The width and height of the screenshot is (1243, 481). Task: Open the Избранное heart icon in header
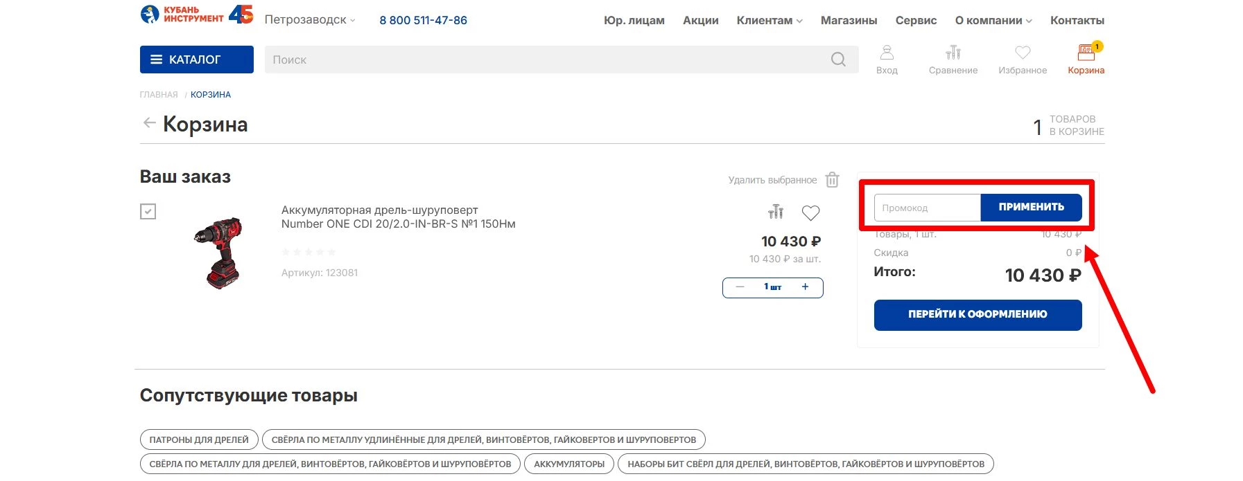(x=1023, y=53)
